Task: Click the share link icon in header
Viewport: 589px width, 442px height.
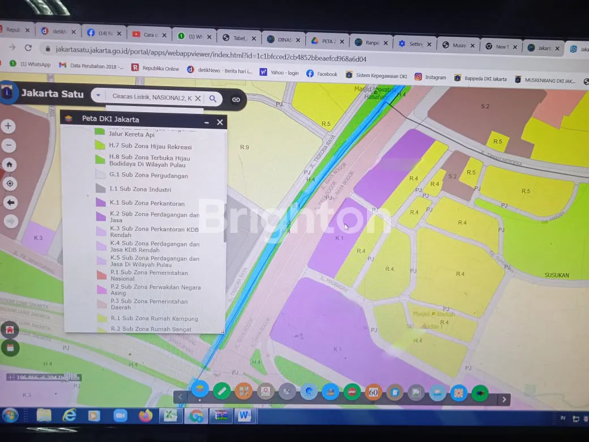Action: [236, 99]
